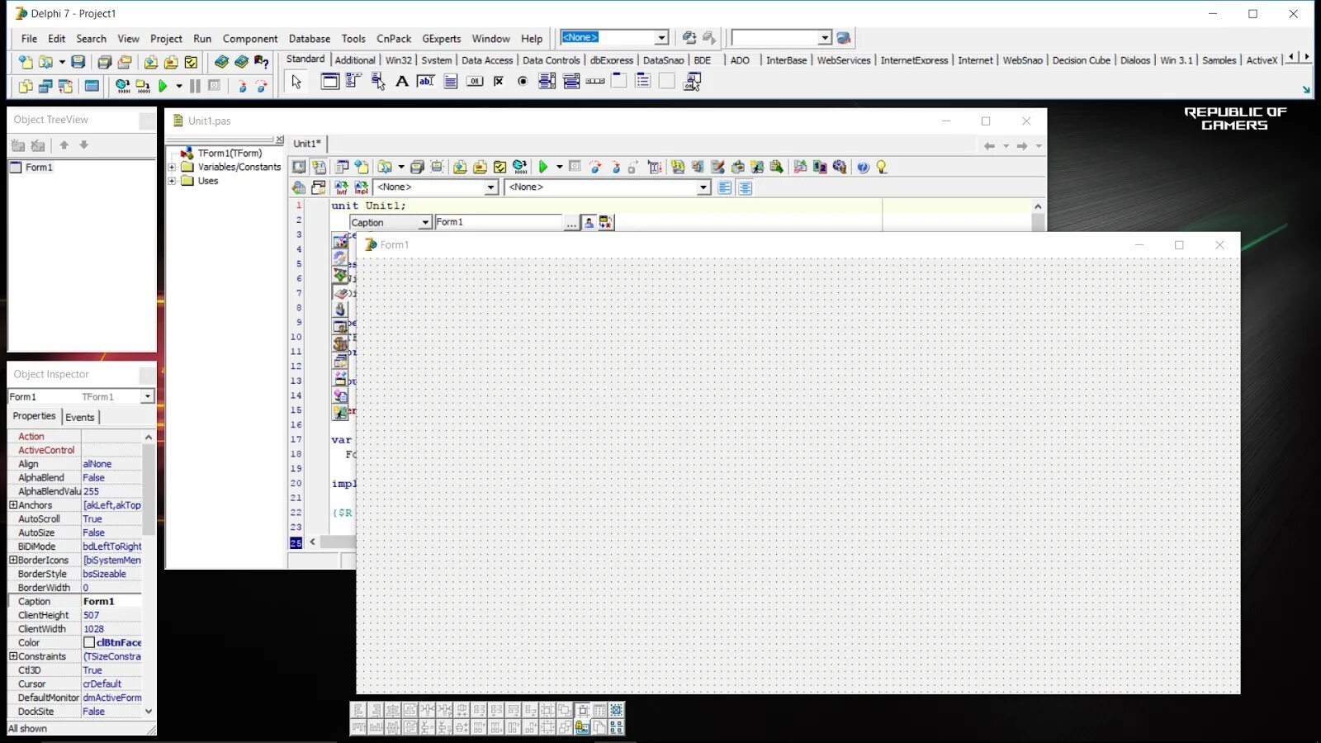
Task: Pick the CheckBox component in the palette
Action: [499, 81]
